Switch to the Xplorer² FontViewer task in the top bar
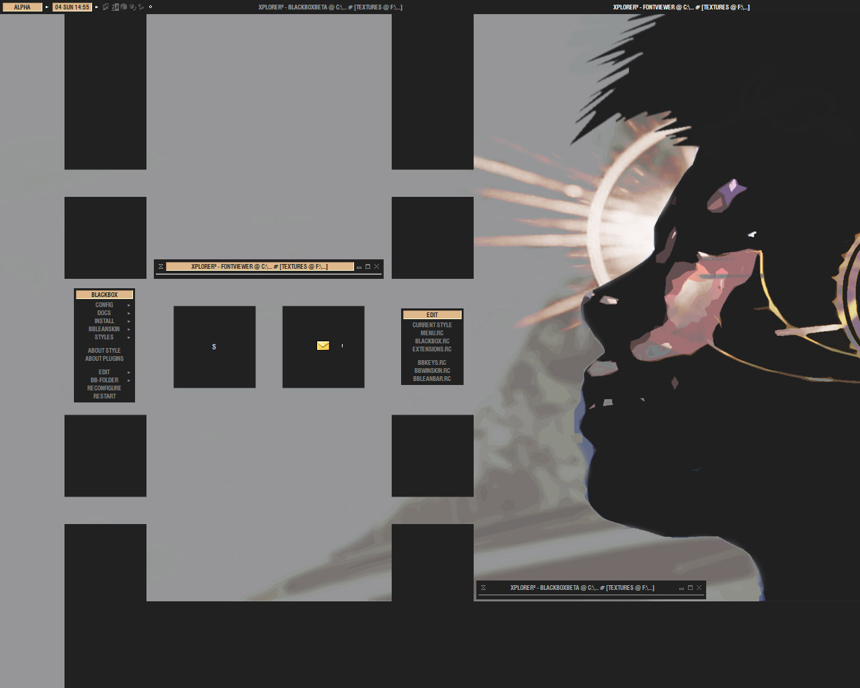860x688 pixels. tap(681, 7)
